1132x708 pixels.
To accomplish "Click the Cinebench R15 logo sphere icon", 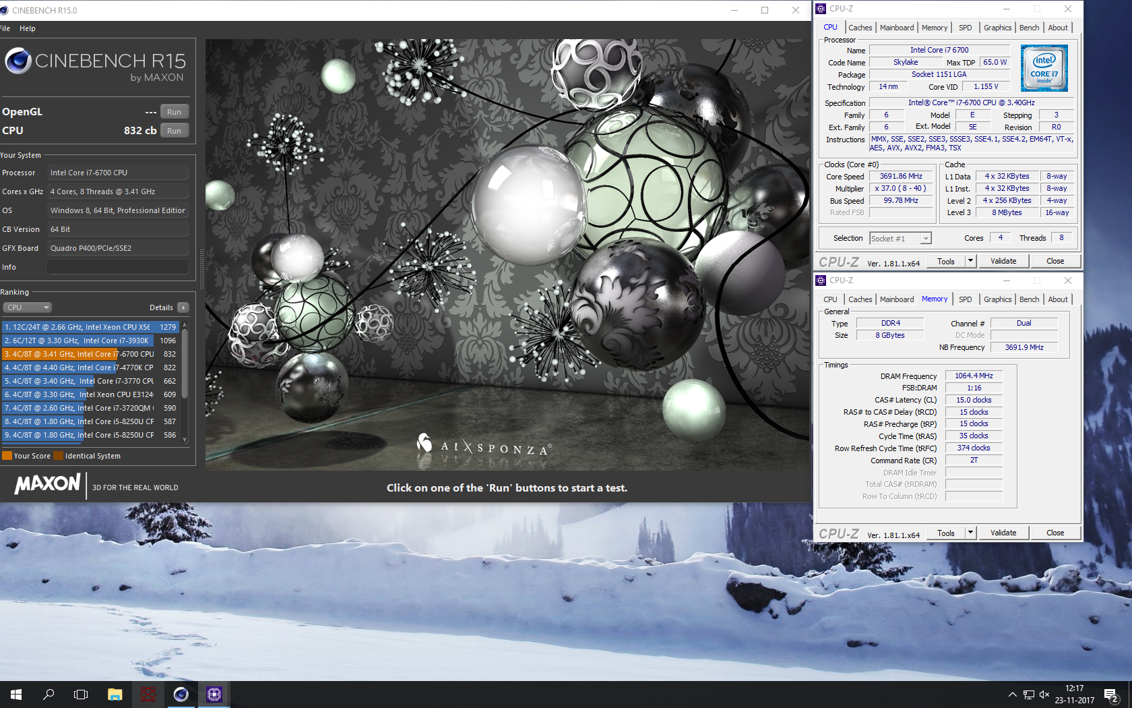I will click(18, 61).
